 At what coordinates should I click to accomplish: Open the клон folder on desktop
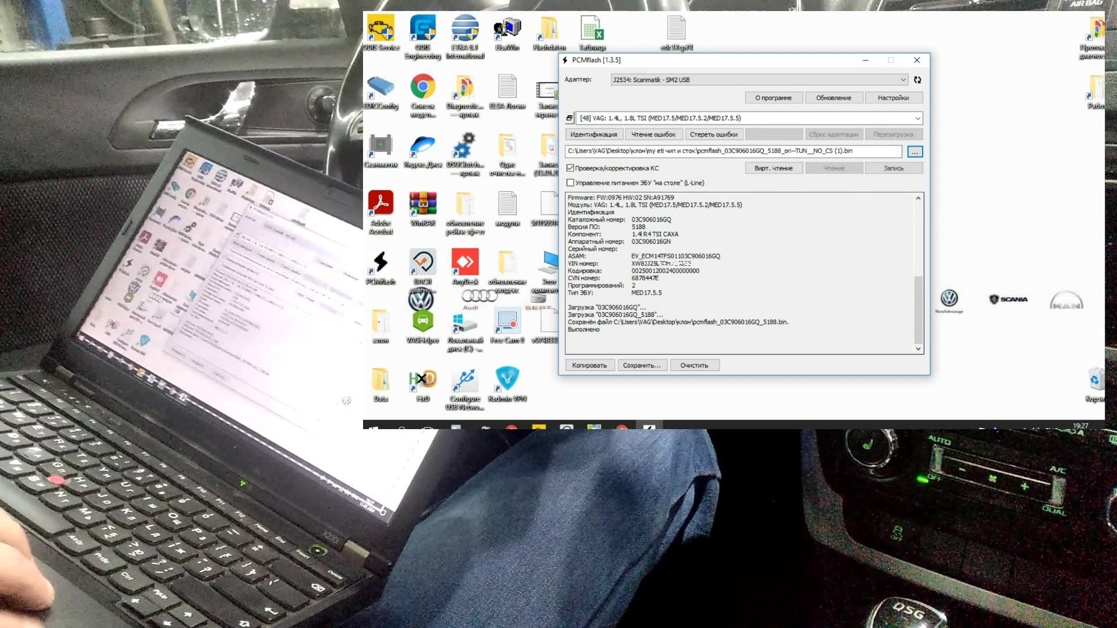pos(380,326)
